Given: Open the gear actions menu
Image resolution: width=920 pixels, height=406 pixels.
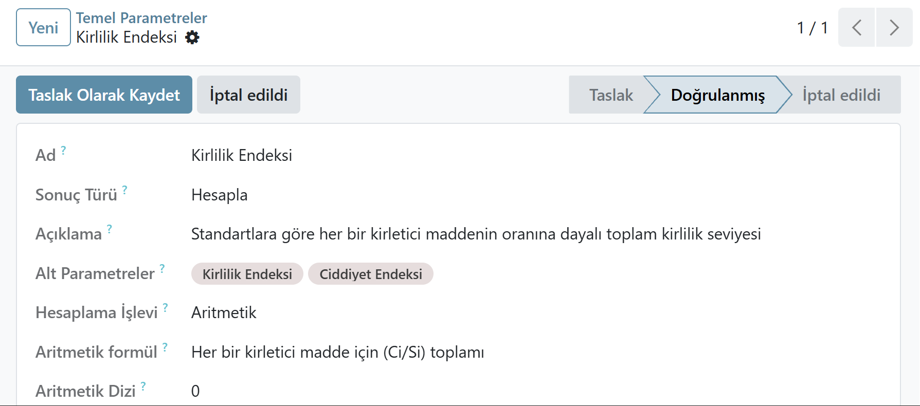Looking at the screenshot, I should pyautogui.click(x=192, y=38).
